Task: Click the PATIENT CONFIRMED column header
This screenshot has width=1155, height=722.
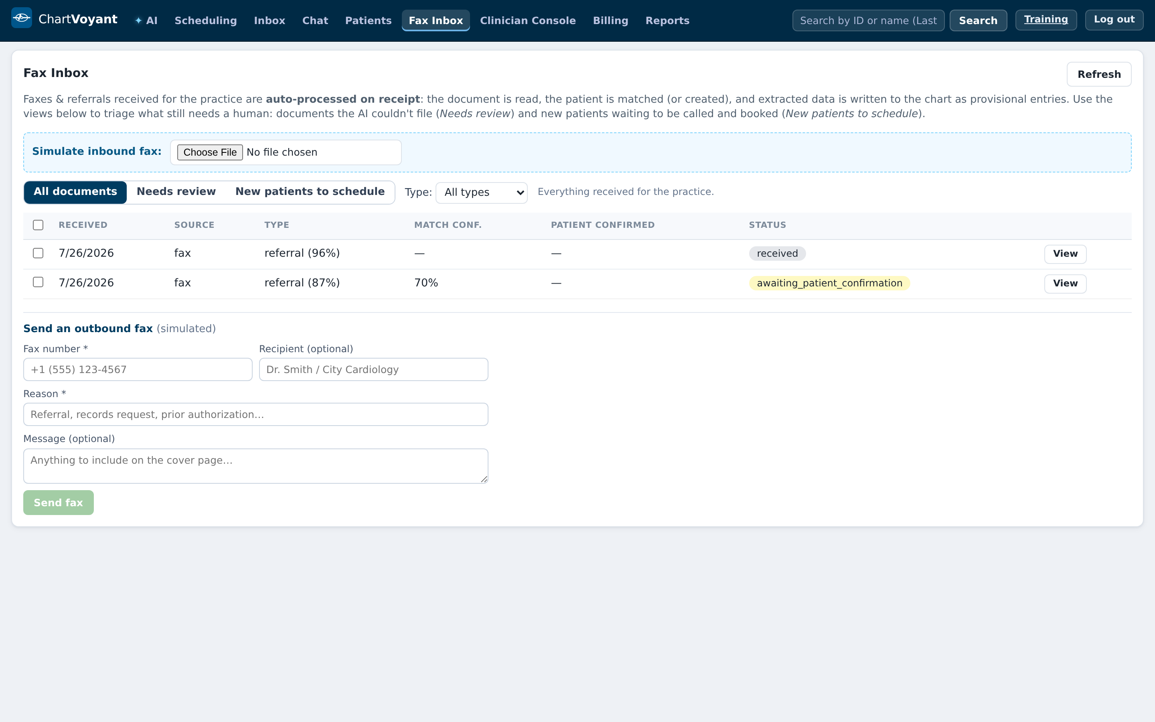Action: tap(603, 225)
